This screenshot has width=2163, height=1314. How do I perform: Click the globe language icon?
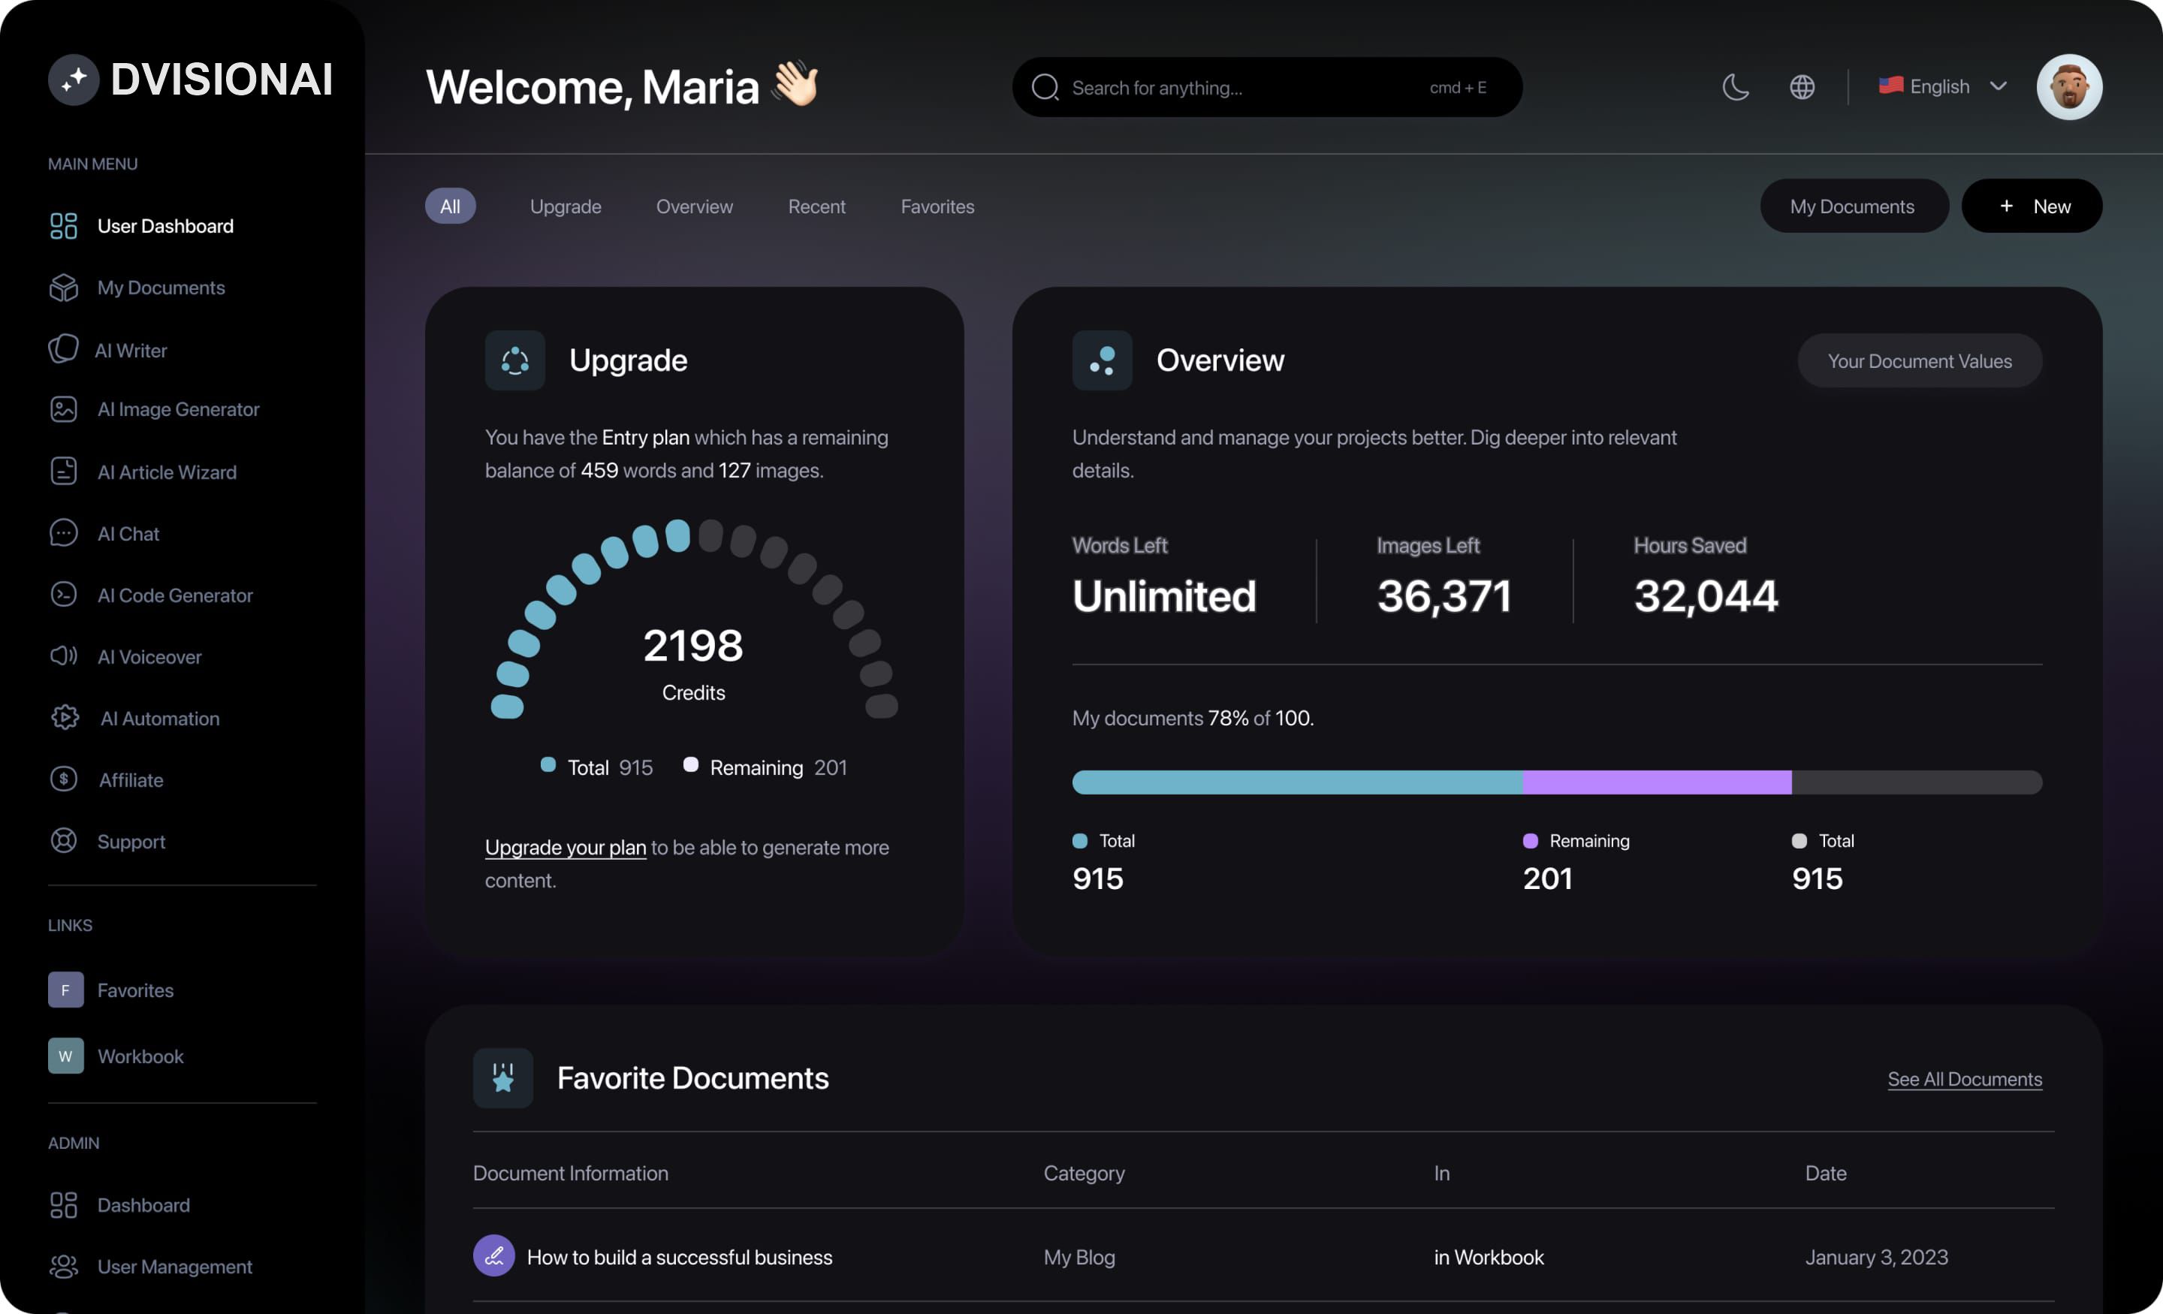click(x=1803, y=87)
